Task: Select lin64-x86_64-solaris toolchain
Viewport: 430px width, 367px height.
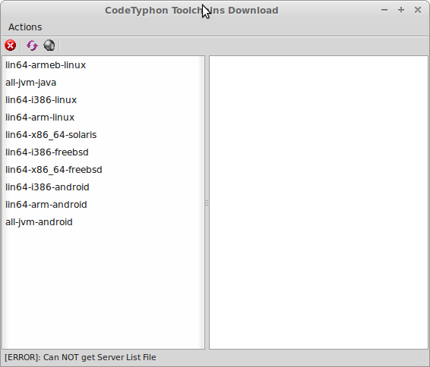Action: click(103, 135)
